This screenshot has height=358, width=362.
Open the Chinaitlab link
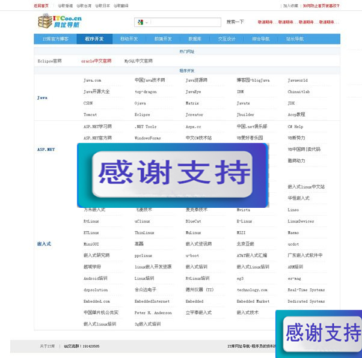298,91
